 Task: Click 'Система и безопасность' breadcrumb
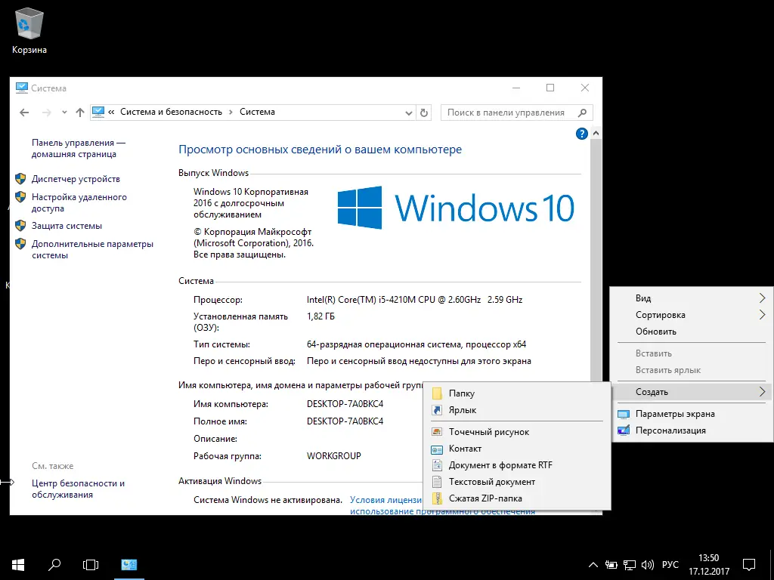171,112
